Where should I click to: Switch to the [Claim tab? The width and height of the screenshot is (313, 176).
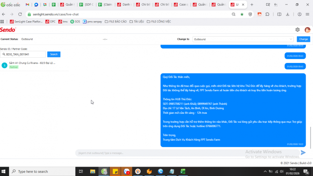pos(106,4)
